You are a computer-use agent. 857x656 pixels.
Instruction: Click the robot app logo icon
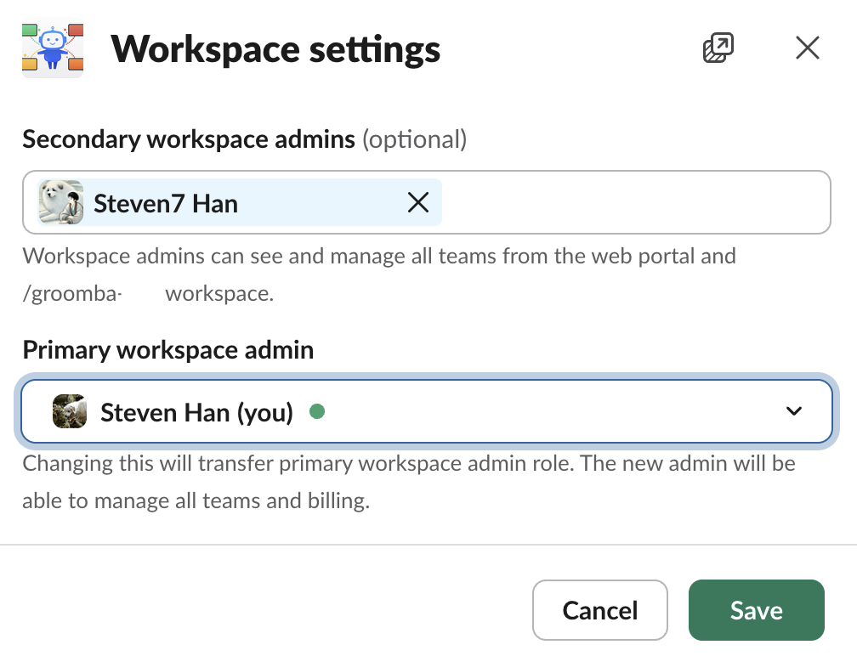(52, 48)
